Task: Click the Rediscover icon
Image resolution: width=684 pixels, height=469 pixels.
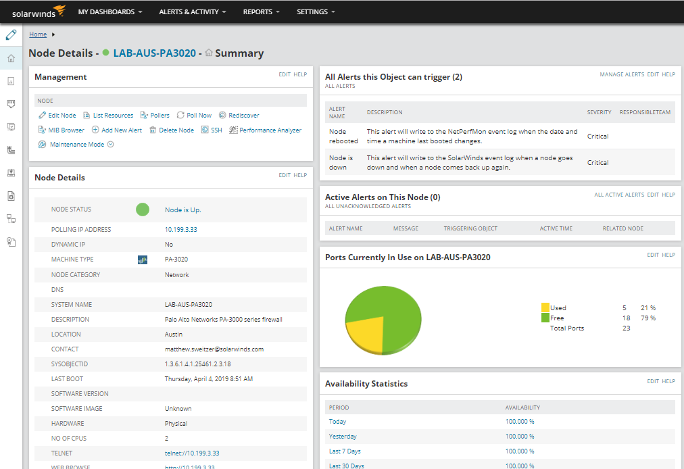Action: (222, 115)
